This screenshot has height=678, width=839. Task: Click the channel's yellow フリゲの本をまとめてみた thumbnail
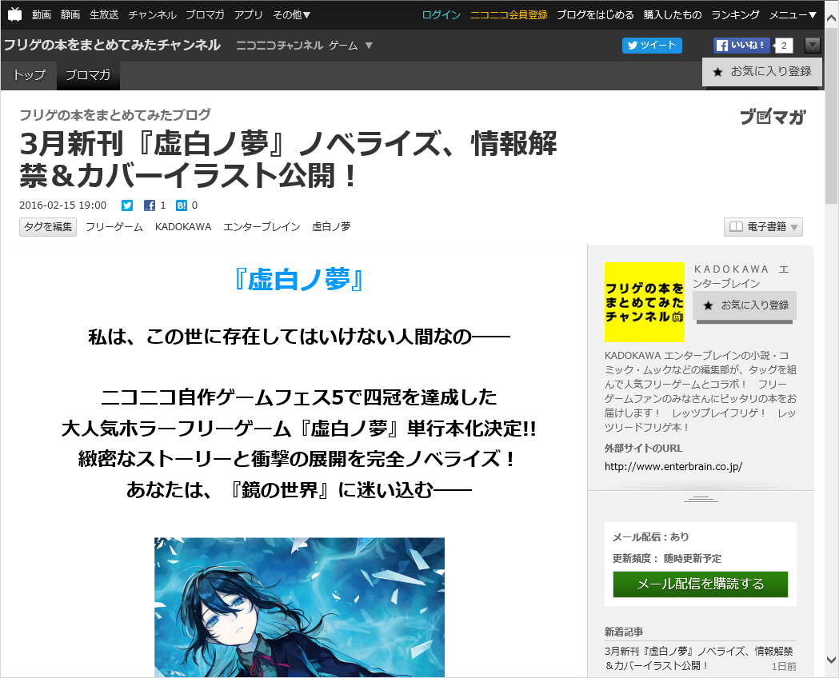645,305
